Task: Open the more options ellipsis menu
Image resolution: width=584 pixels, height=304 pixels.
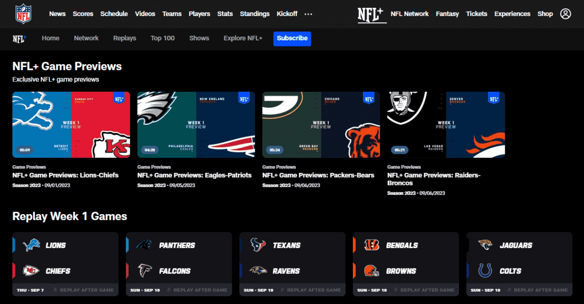Action: (x=308, y=14)
